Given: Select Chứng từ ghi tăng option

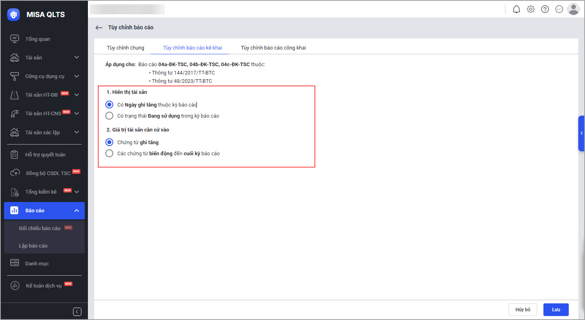Looking at the screenshot, I should tap(109, 142).
